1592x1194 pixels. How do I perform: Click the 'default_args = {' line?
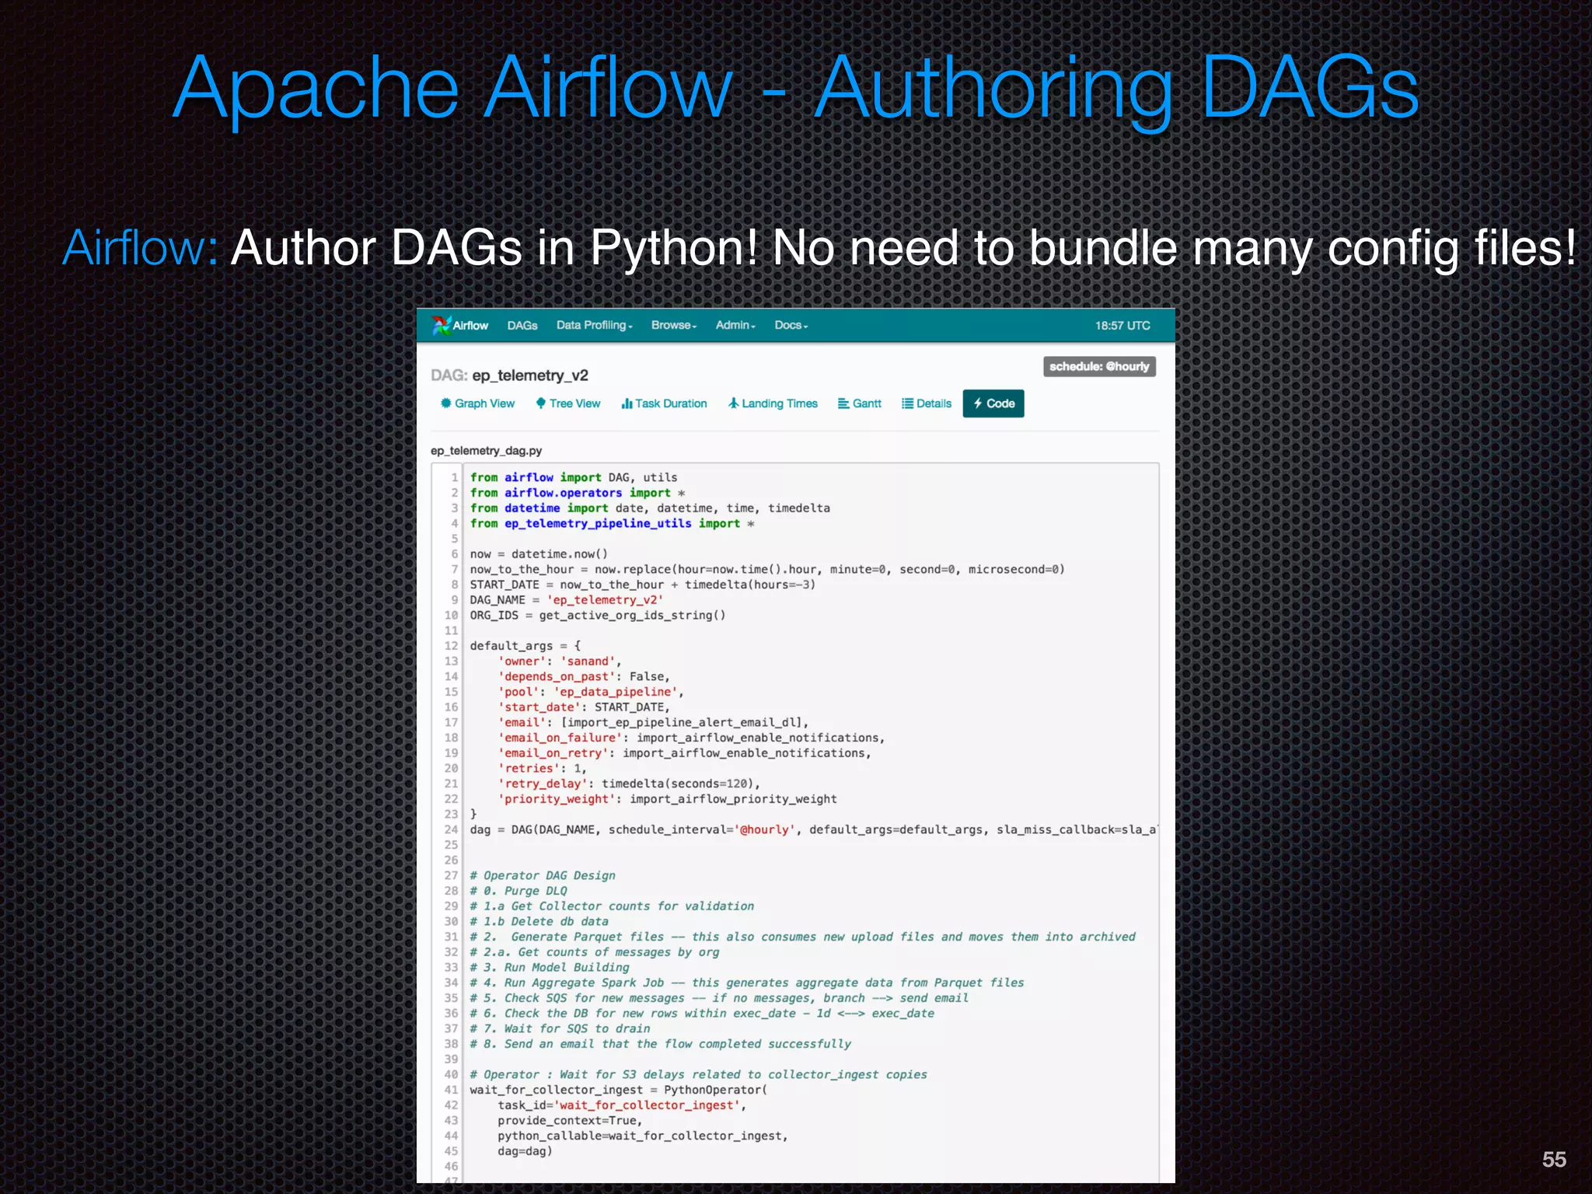coord(525,646)
